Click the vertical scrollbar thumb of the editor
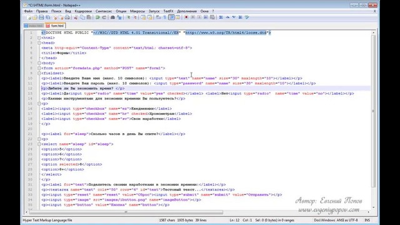Image resolution: width=400 pixels, height=225 pixels. 373,111
